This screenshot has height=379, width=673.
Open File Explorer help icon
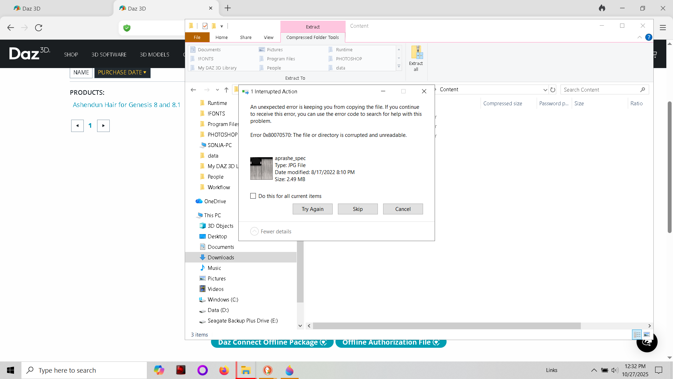pos(648,37)
